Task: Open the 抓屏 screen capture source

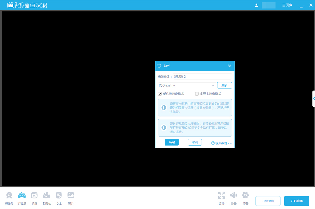Action: click(x=34, y=198)
